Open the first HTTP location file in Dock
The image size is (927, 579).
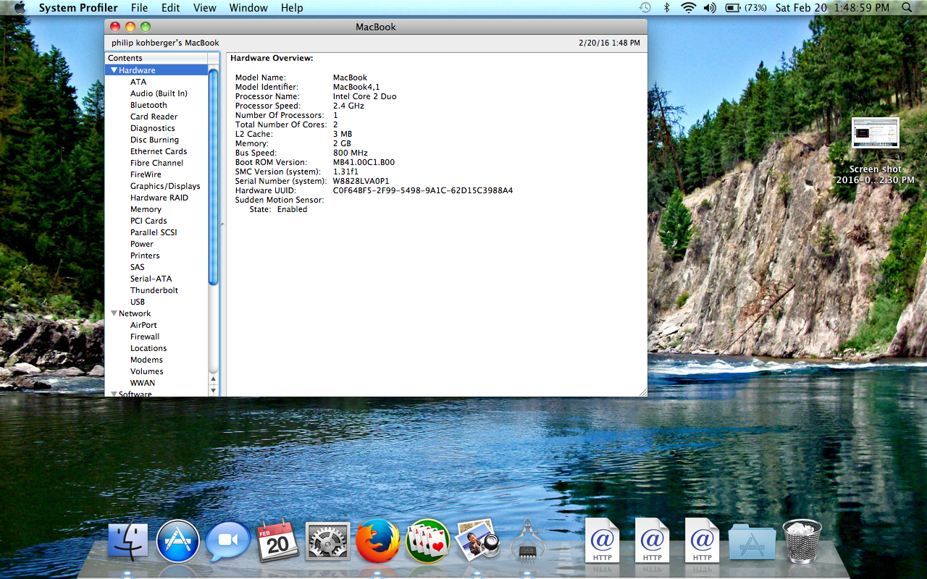[602, 541]
